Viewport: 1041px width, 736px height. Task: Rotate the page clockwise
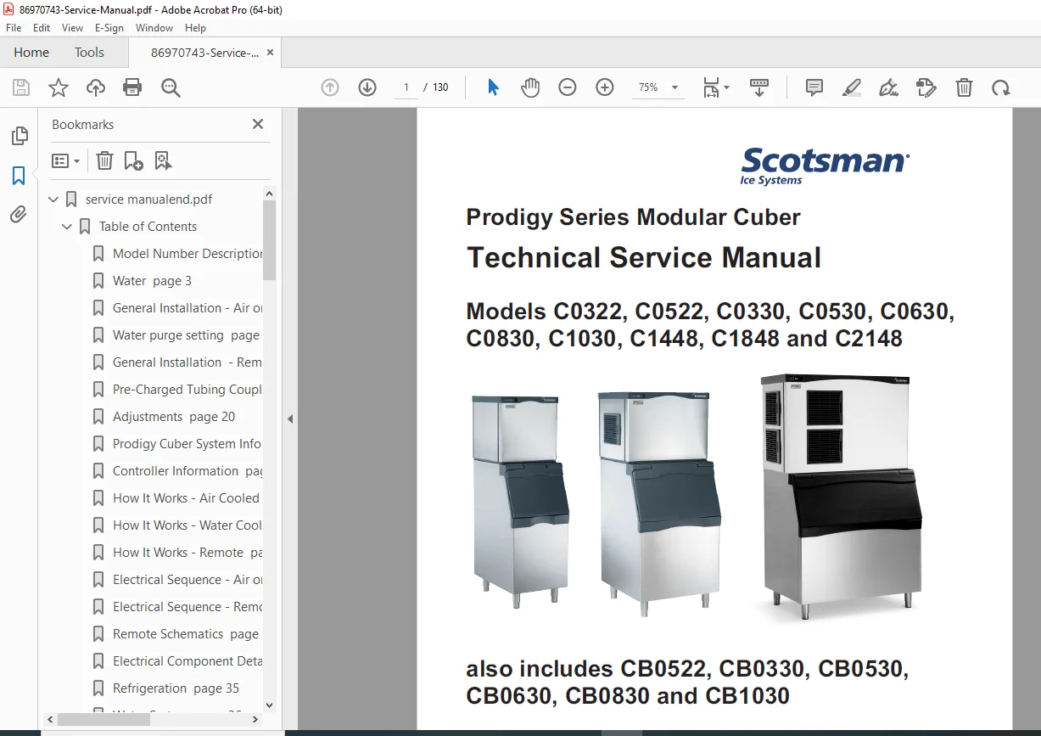1001,87
